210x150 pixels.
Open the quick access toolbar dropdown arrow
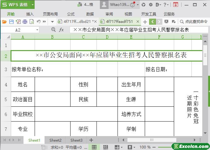[x=52, y=22]
